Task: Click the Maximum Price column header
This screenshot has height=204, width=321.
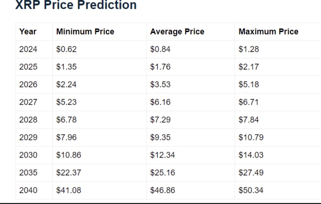Action: click(x=268, y=32)
